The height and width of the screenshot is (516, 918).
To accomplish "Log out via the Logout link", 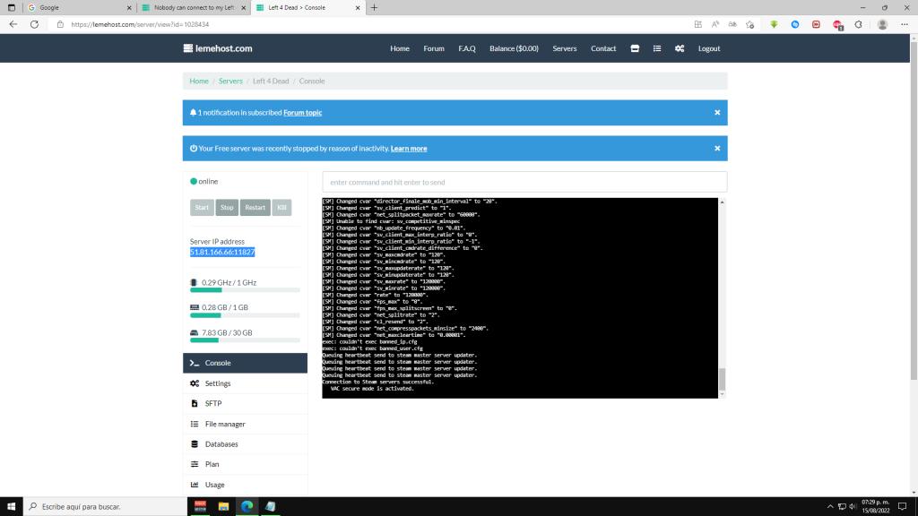I will click(x=709, y=48).
